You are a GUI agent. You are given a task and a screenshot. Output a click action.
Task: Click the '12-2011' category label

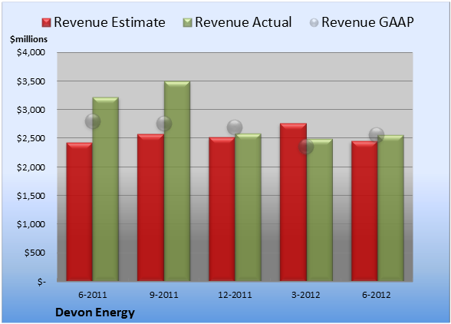(x=235, y=295)
